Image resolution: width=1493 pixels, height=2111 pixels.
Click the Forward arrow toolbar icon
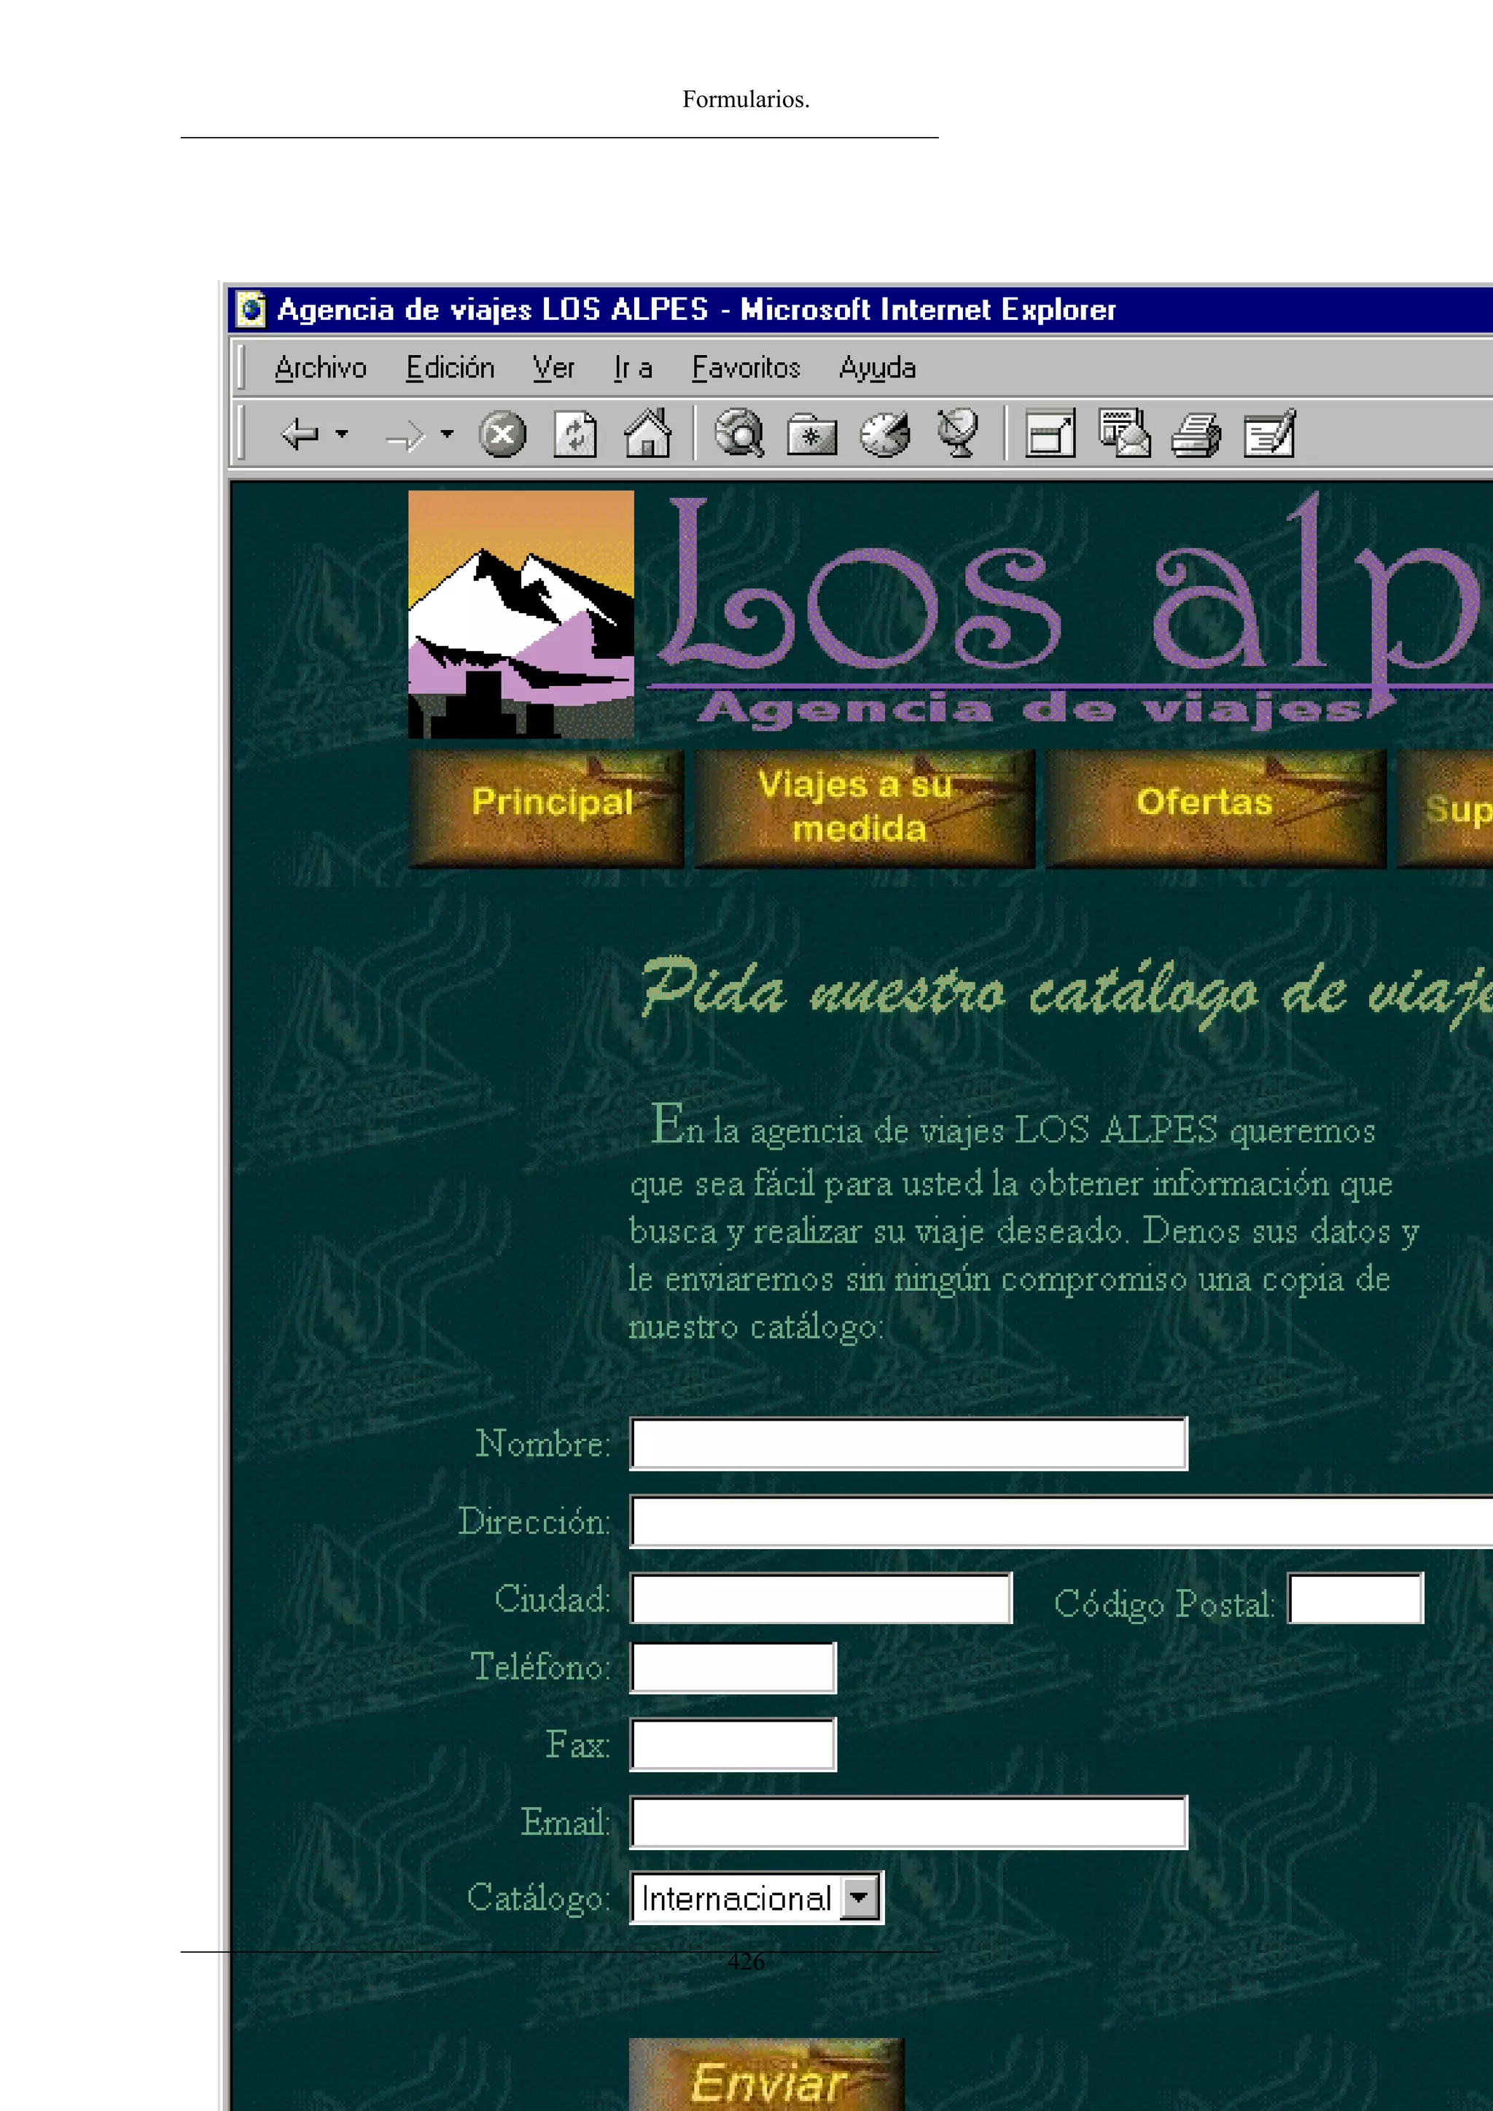pos(405,435)
